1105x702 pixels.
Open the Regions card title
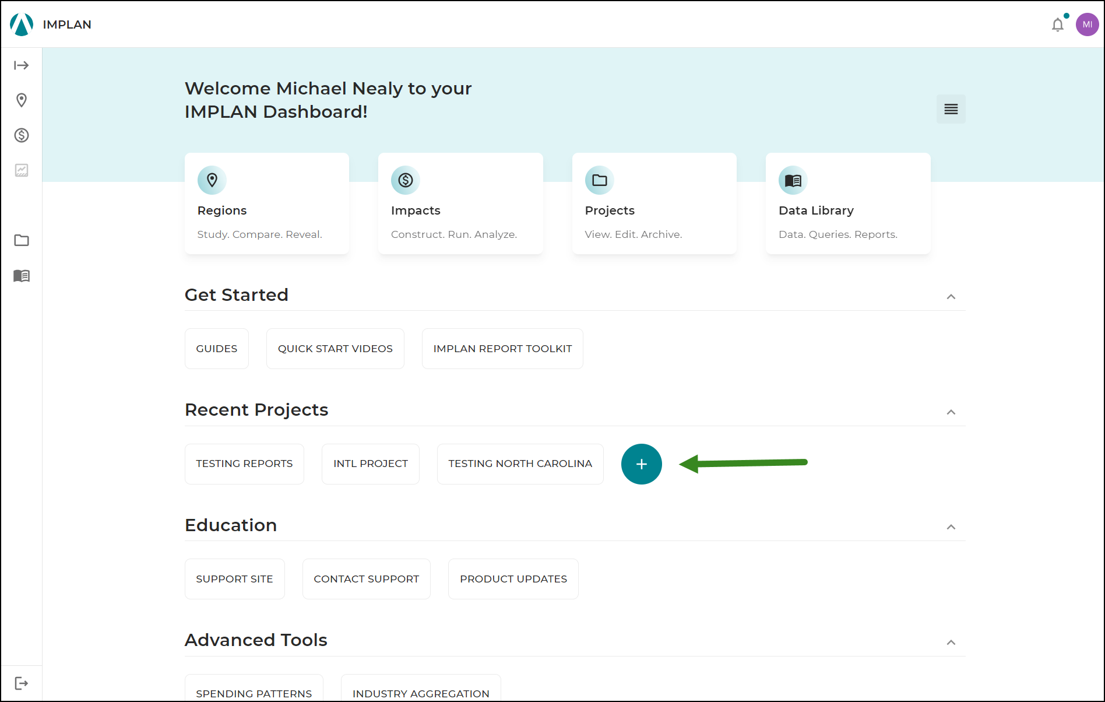click(222, 210)
